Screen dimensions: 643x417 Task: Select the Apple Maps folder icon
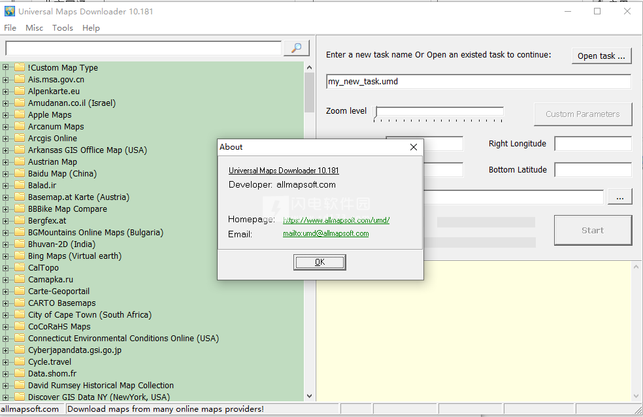coord(20,114)
